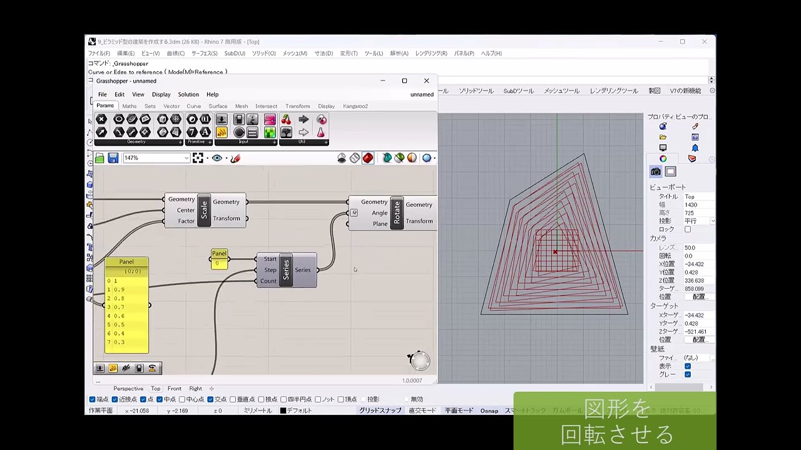Click 配置 button under ターゲット section

(699, 339)
